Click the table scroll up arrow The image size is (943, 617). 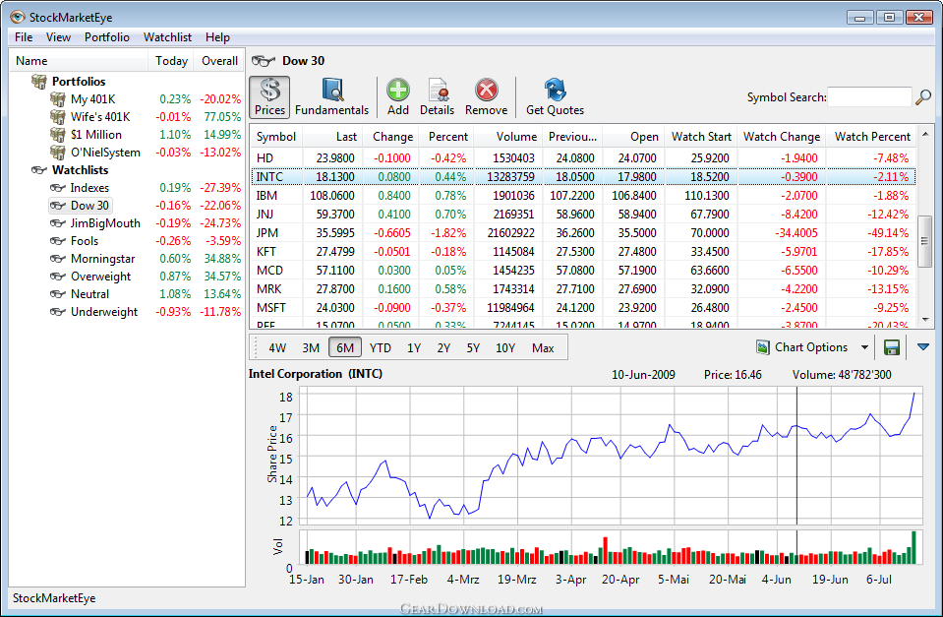[x=925, y=134]
